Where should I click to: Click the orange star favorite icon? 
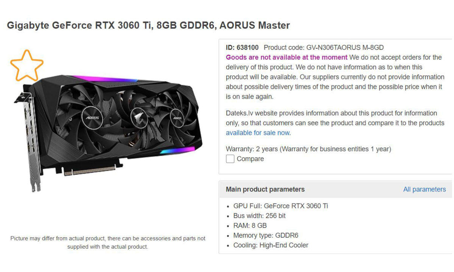(26, 66)
